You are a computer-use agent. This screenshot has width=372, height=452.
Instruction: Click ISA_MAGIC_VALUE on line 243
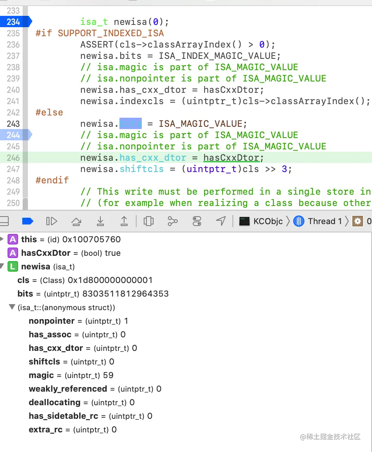tap(201, 124)
